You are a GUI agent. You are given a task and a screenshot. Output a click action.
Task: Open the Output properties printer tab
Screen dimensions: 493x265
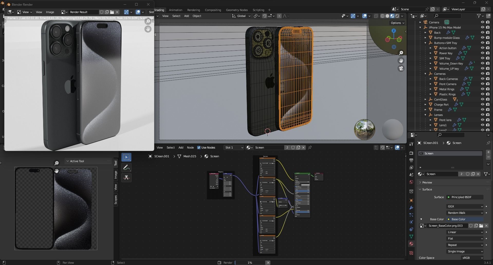click(x=411, y=160)
